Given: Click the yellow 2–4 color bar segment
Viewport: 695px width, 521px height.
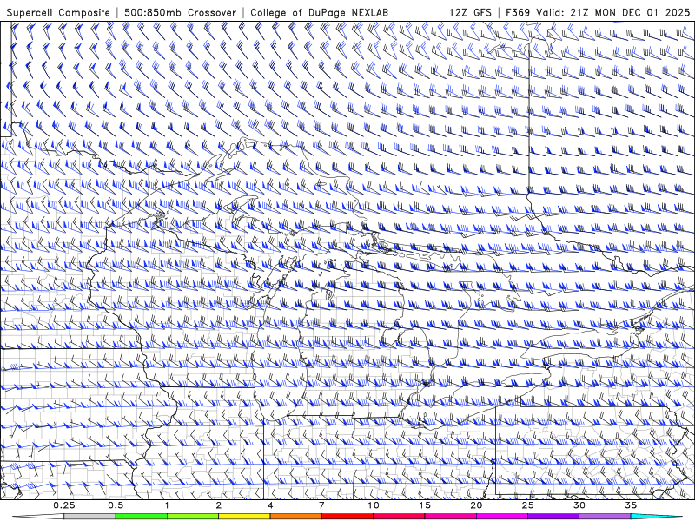Looking at the screenshot, I should pos(244,517).
